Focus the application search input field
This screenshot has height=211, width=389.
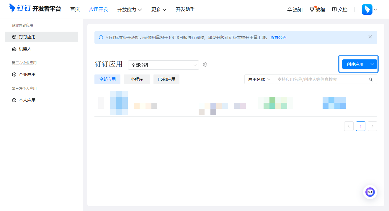point(320,79)
